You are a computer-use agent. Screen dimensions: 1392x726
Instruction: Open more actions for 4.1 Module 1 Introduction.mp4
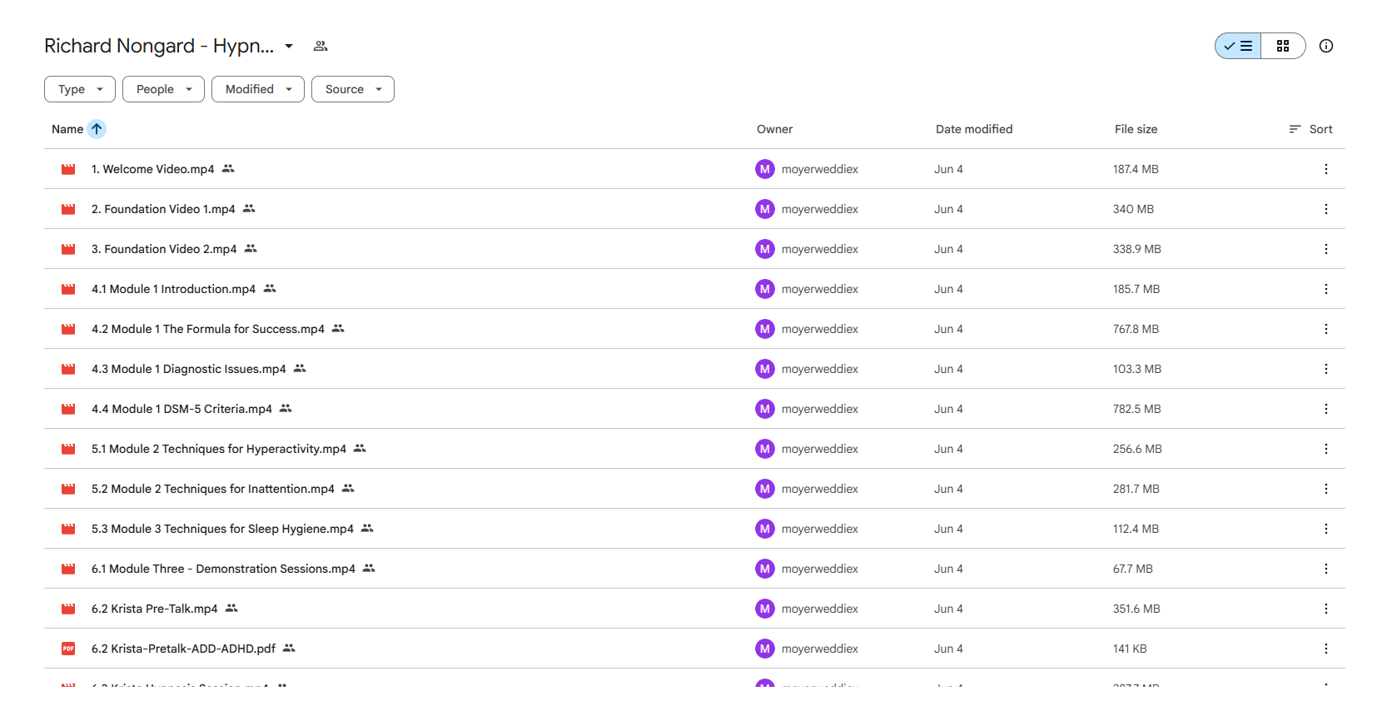pyautogui.click(x=1326, y=289)
